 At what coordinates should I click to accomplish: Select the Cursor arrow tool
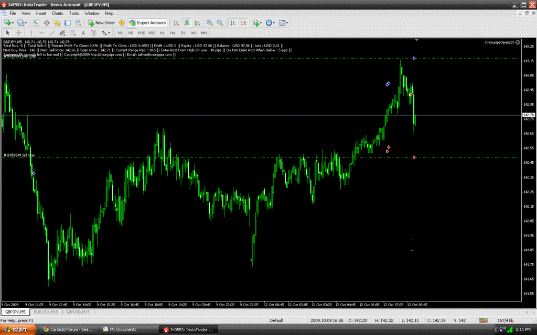click(x=7, y=33)
